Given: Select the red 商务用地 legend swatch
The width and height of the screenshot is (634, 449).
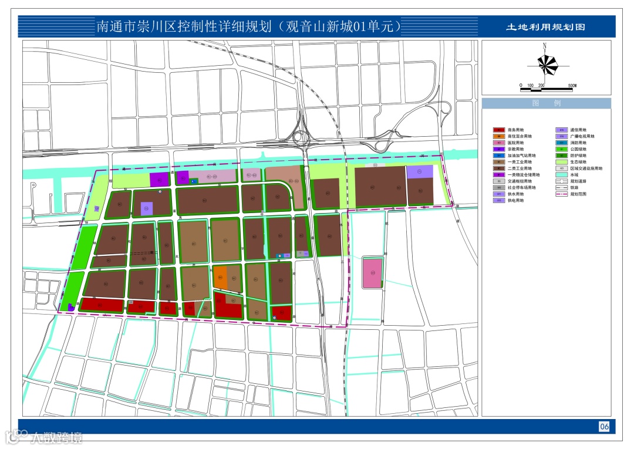Looking at the screenshot, I should 498,130.
